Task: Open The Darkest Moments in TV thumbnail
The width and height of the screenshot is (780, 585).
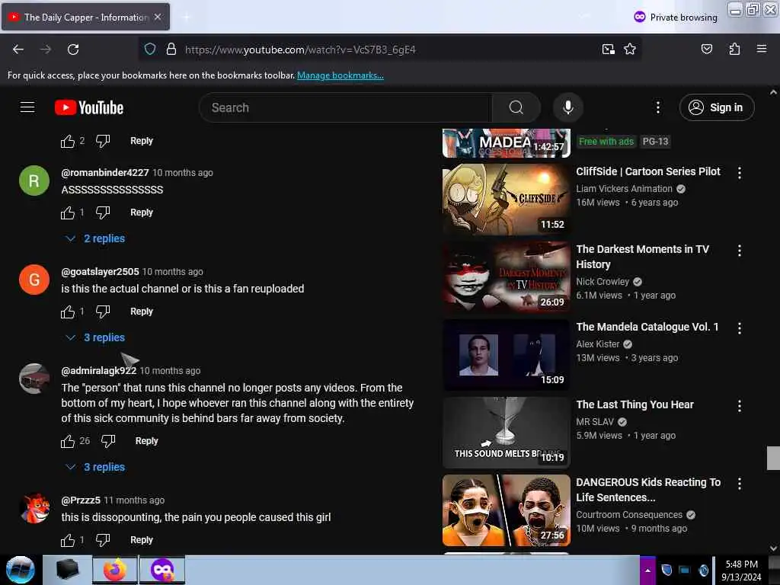Action: pos(506,277)
